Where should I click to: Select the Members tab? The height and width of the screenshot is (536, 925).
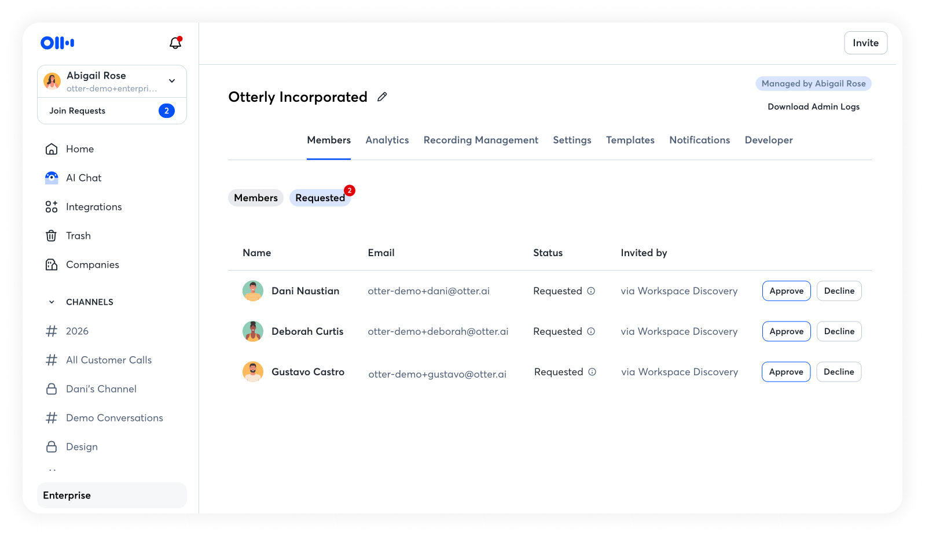tap(329, 141)
